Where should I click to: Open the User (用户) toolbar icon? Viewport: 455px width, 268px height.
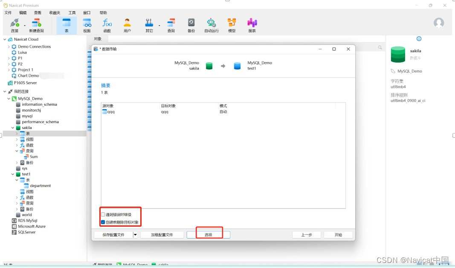[x=127, y=26]
